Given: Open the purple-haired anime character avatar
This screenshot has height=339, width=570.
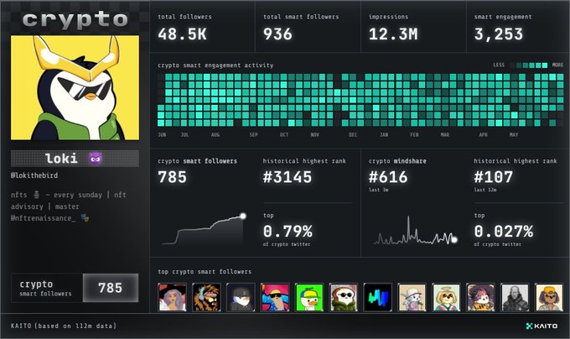Looking at the screenshot, I should (480, 298).
